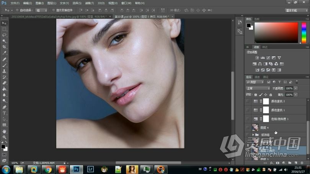Open the 滤镜(T) menu
Viewport: 310px width, 174px height.
coord(89,3)
